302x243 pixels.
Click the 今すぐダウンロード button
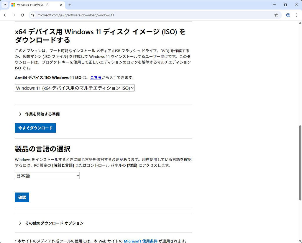[35, 128]
